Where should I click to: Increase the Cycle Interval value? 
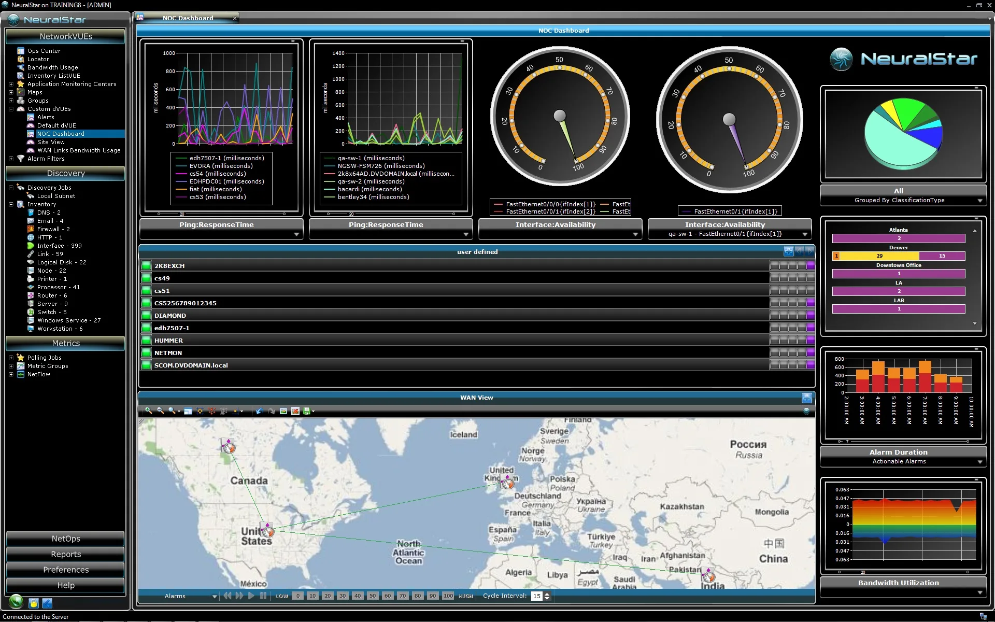pyautogui.click(x=547, y=593)
